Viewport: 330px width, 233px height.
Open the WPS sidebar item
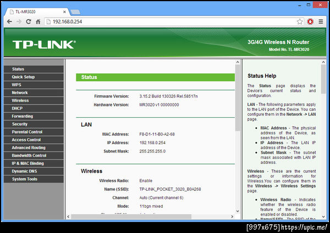pyautogui.click(x=34, y=85)
